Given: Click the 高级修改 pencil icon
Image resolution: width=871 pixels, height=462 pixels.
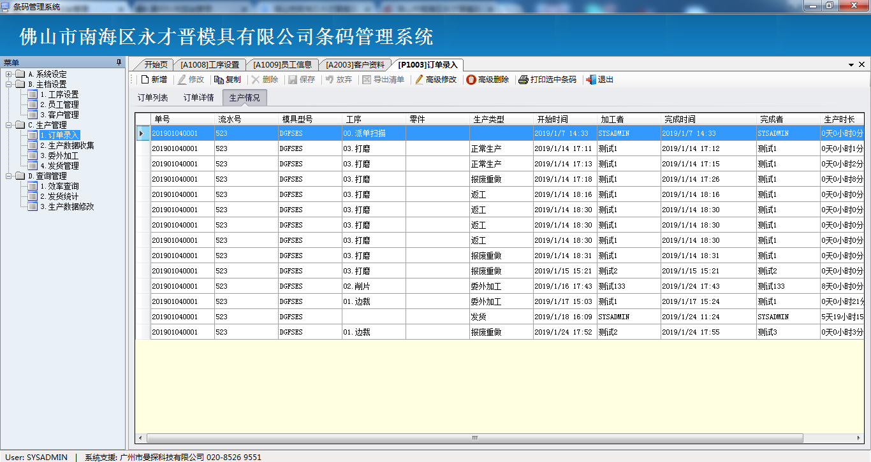Looking at the screenshot, I should point(419,80).
